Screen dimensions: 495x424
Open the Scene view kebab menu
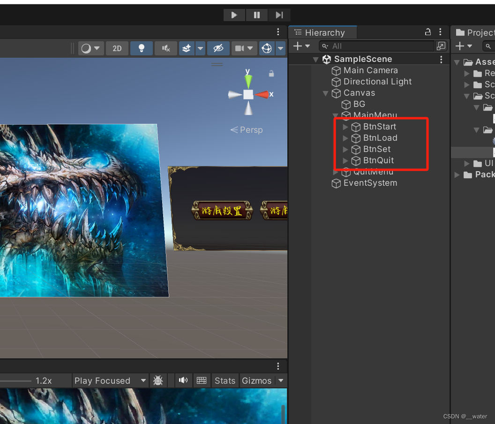coord(278,31)
